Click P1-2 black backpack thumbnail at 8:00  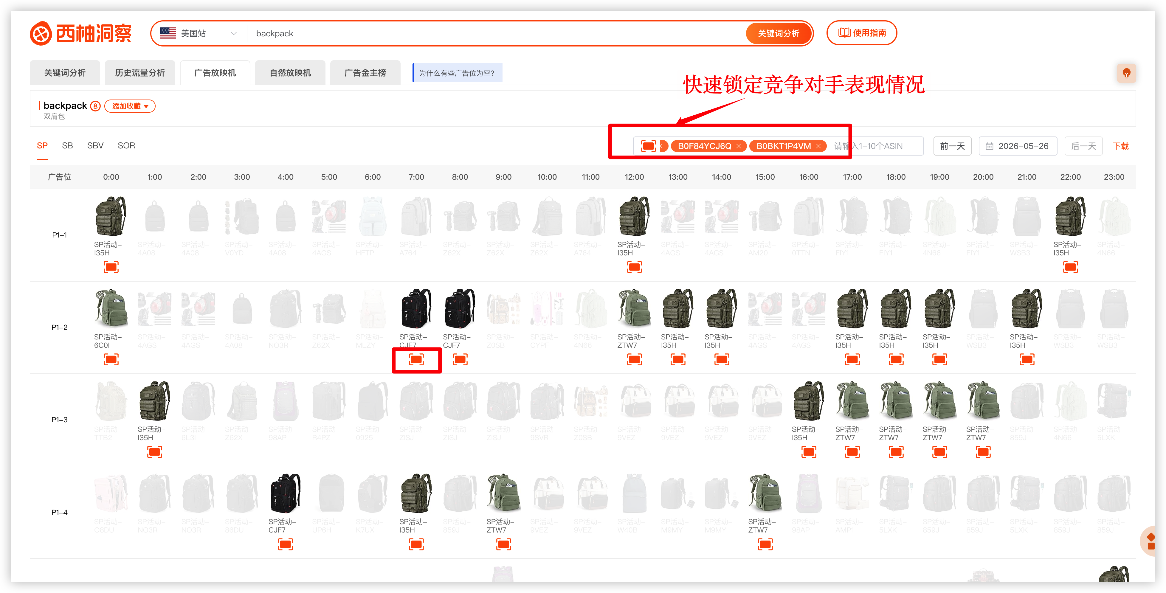pos(459,309)
